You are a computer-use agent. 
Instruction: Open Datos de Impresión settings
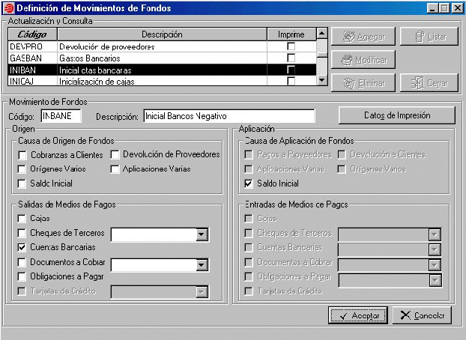396,115
